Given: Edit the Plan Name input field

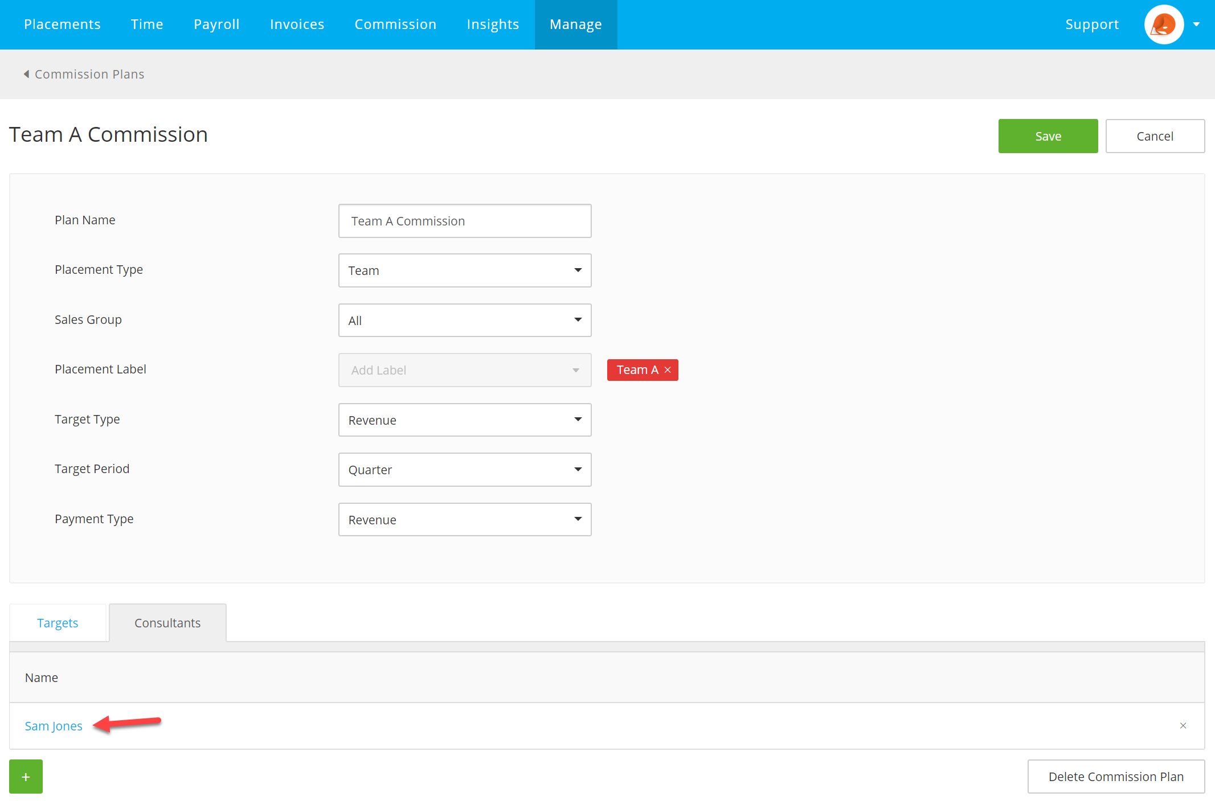Looking at the screenshot, I should click(x=465, y=221).
